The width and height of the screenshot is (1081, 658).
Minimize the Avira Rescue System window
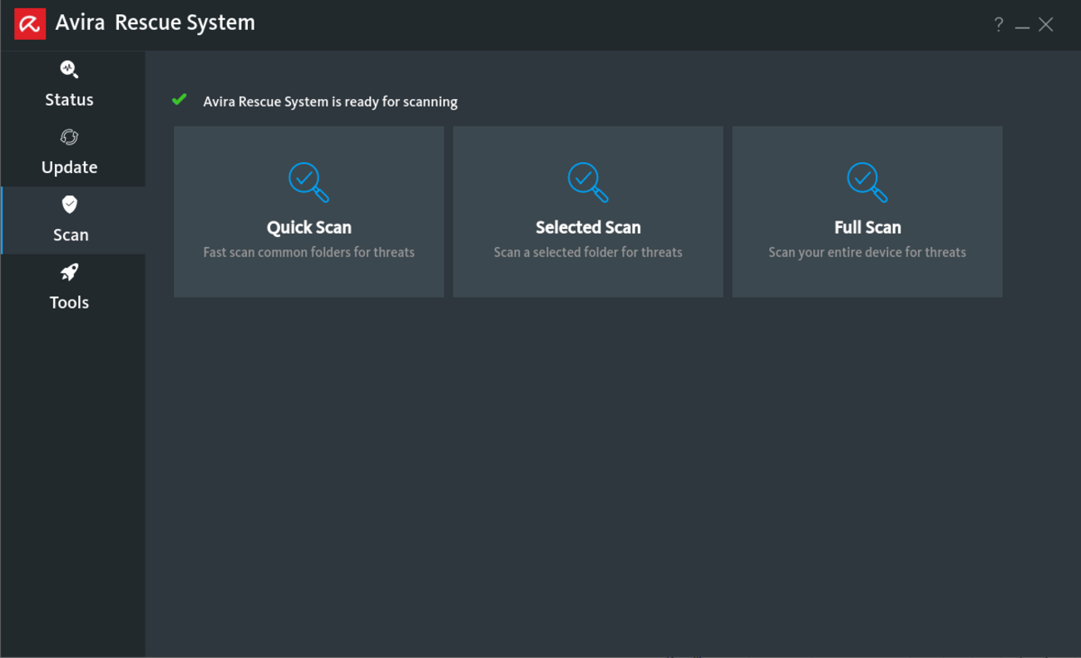coord(1022,26)
